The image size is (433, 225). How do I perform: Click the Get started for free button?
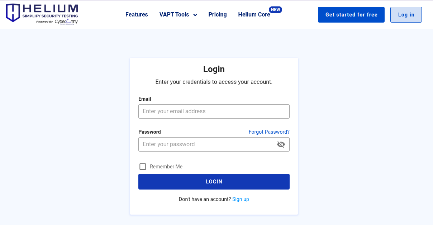(x=351, y=15)
